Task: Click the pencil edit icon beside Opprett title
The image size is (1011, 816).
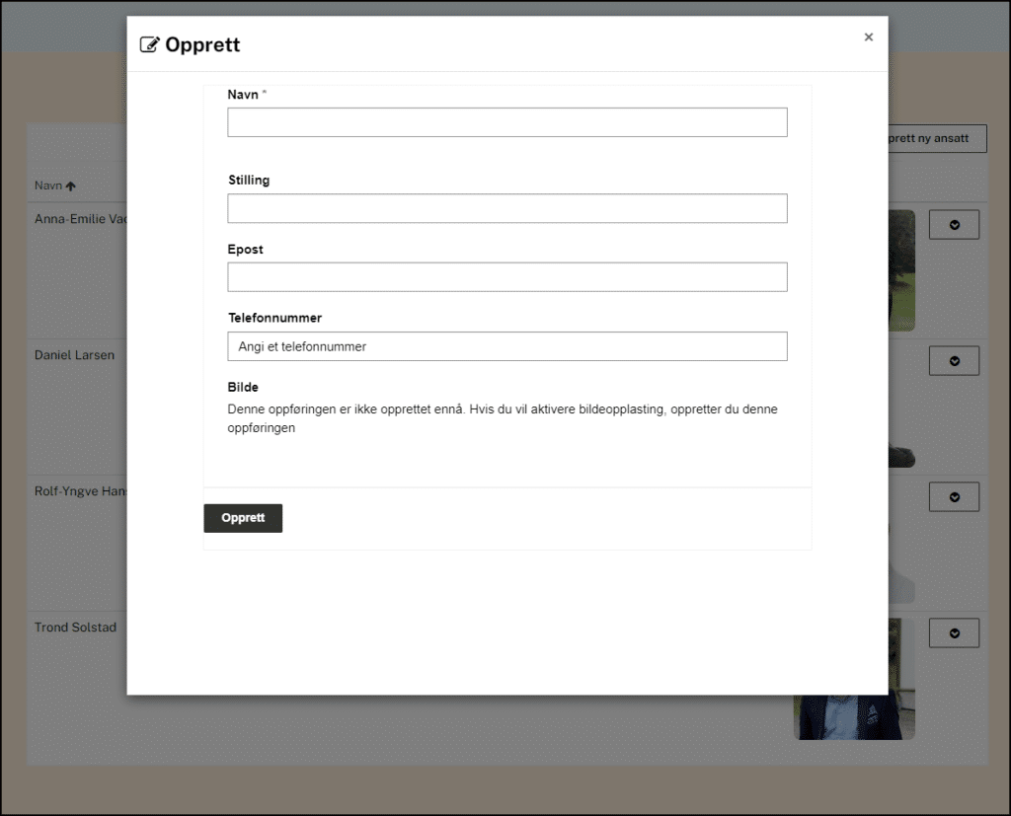Action: [150, 43]
